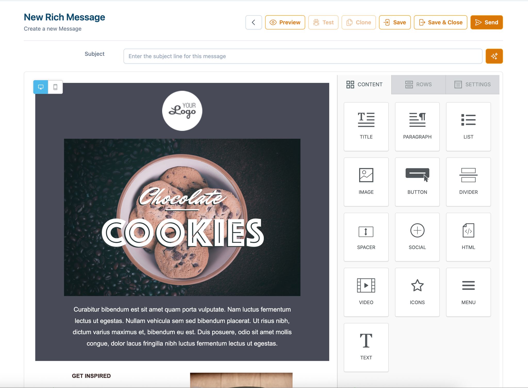This screenshot has height=388, width=528.
Task: Choose the List content block
Action: click(x=468, y=127)
